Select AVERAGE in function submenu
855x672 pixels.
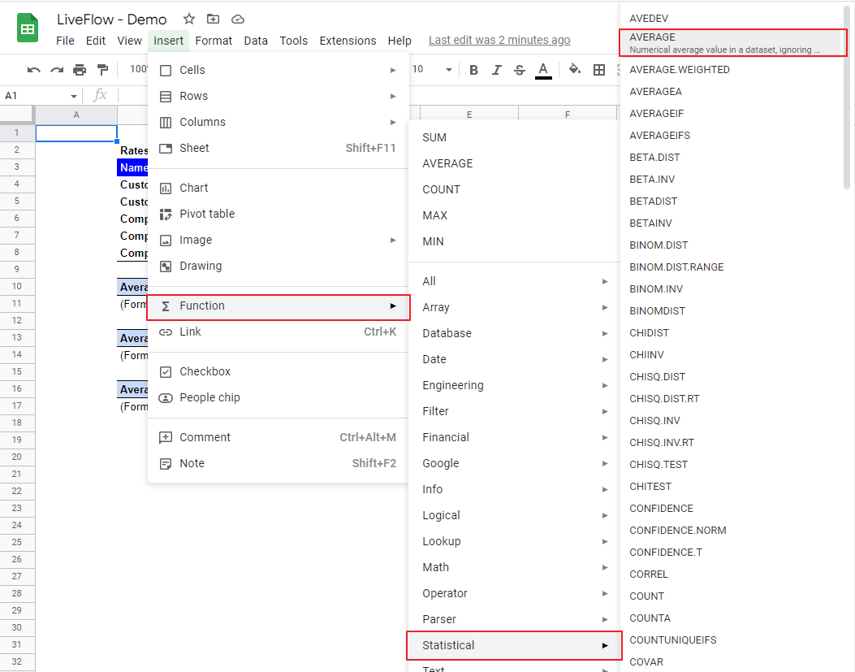514,164
